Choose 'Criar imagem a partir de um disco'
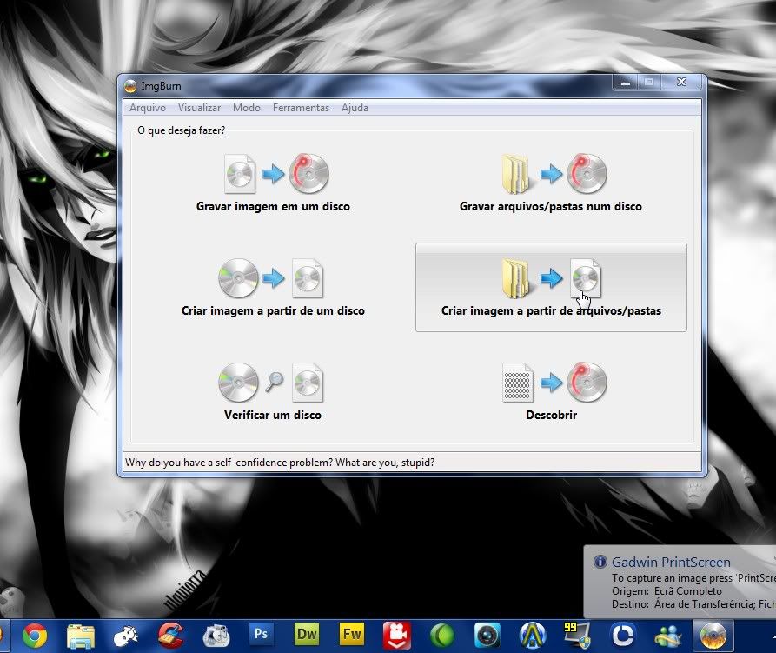Viewport: 776px width, 653px height. click(x=273, y=279)
